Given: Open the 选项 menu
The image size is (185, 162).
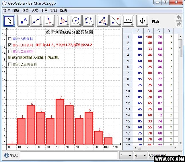Looking at the screenshot, I should [35, 10].
